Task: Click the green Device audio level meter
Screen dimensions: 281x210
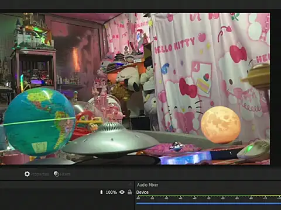Action: coord(208,195)
